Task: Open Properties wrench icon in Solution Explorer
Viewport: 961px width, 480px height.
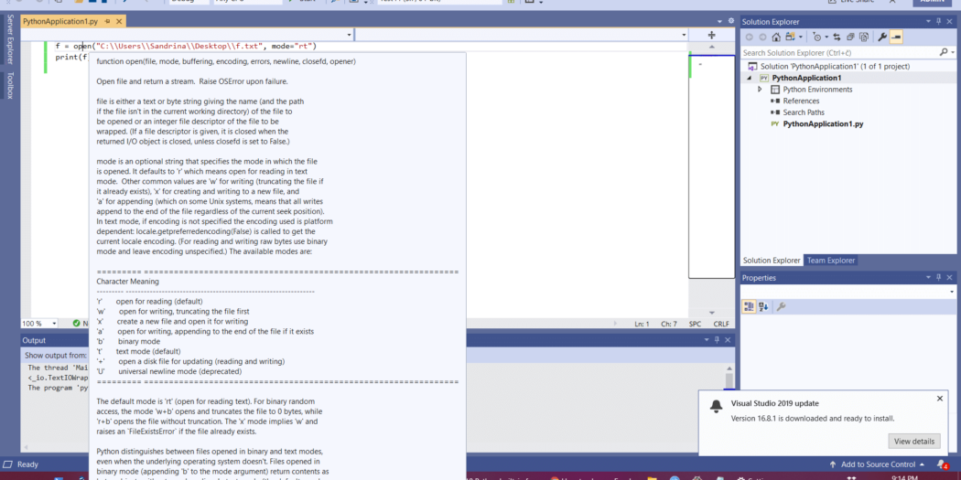Action: pos(882,37)
